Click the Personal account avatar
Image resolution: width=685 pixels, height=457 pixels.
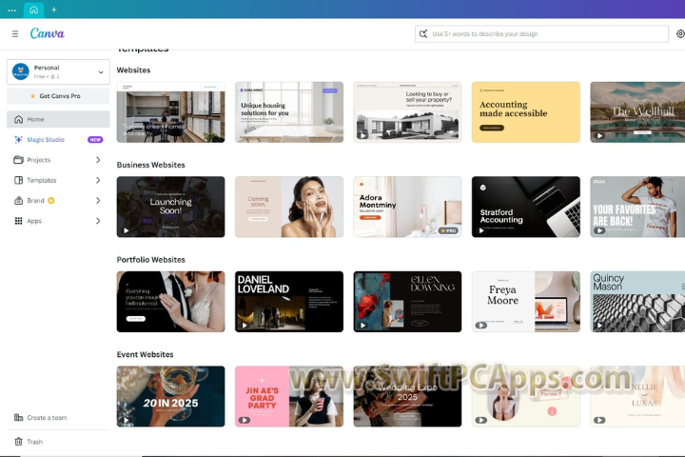(21, 71)
